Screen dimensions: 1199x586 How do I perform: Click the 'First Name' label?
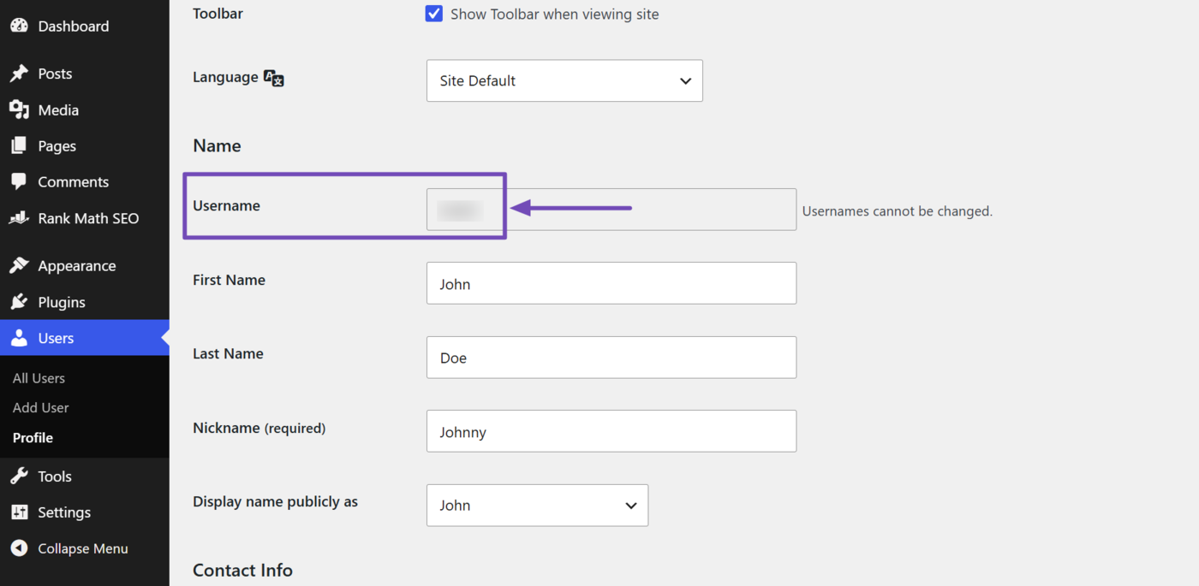tap(229, 280)
